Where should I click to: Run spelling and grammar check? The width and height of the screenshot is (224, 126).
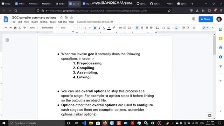pyautogui.click(x=20, y=28)
